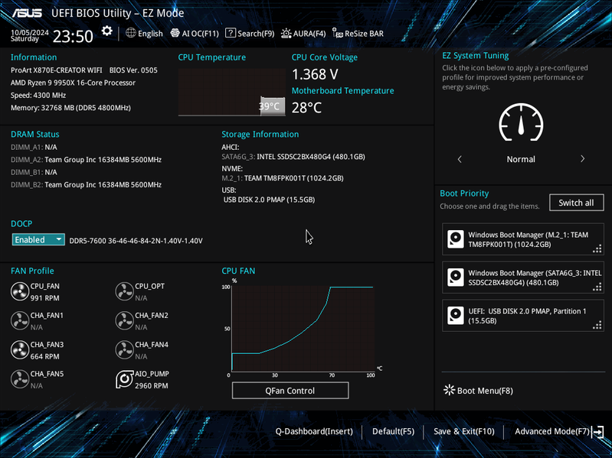This screenshot has width=612, height=458.
Task: Click the 664 RPM CHA_FAN3 reading
Action: (45, 356)
